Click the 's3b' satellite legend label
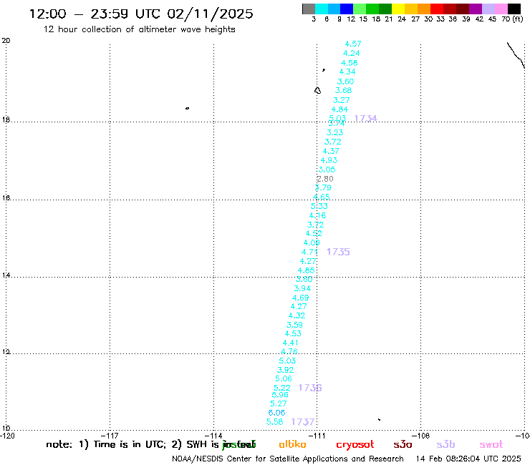The height and width of the screenshot is (465, 530). pos(445,444)
